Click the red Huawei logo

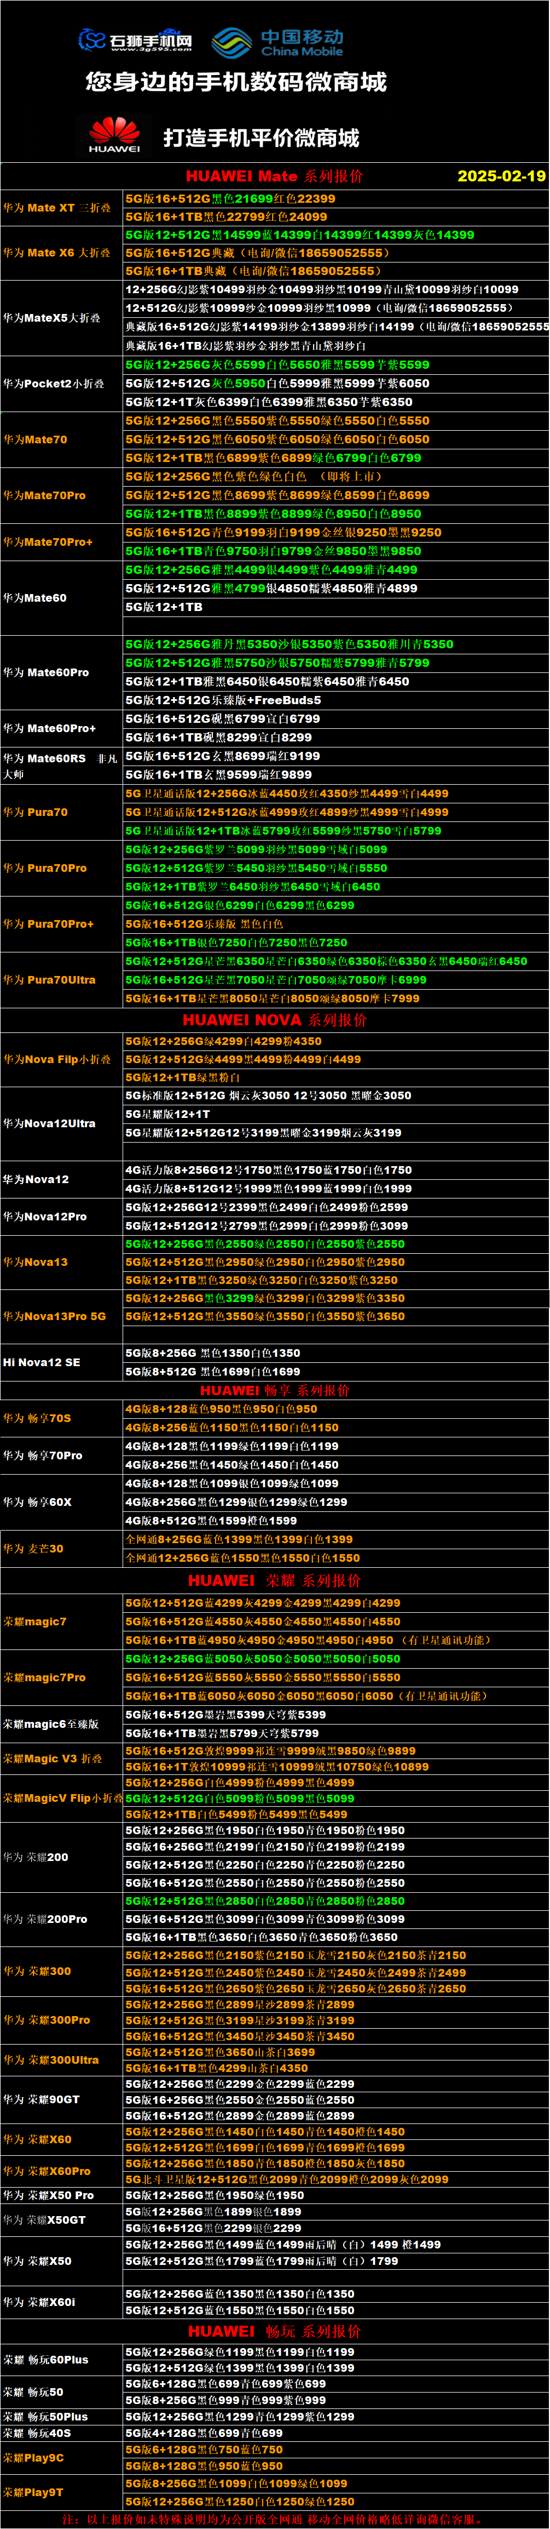coord(115,134)
